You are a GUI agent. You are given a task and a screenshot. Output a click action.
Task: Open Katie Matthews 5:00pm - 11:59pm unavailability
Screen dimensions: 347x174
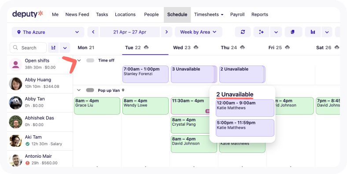(x=245, y=128)
